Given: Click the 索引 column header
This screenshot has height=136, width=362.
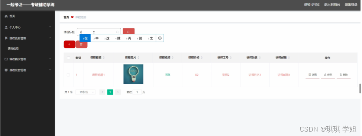Looking at the screenshot, I should pos(78,58).
